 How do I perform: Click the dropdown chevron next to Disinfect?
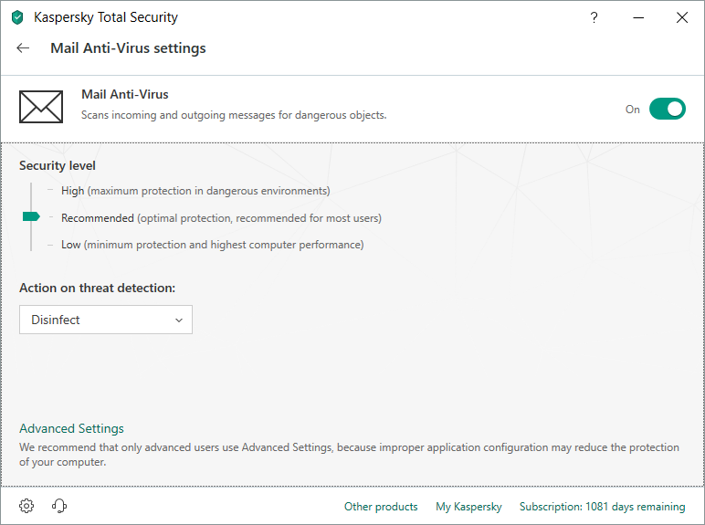click(x=178, y=320)
